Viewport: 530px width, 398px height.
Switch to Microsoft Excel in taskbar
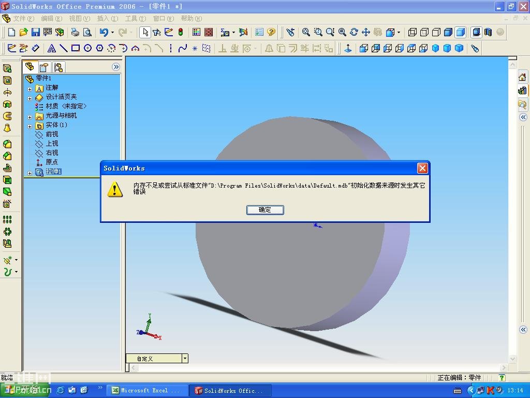pyautogui.click(x=148, y=390)
